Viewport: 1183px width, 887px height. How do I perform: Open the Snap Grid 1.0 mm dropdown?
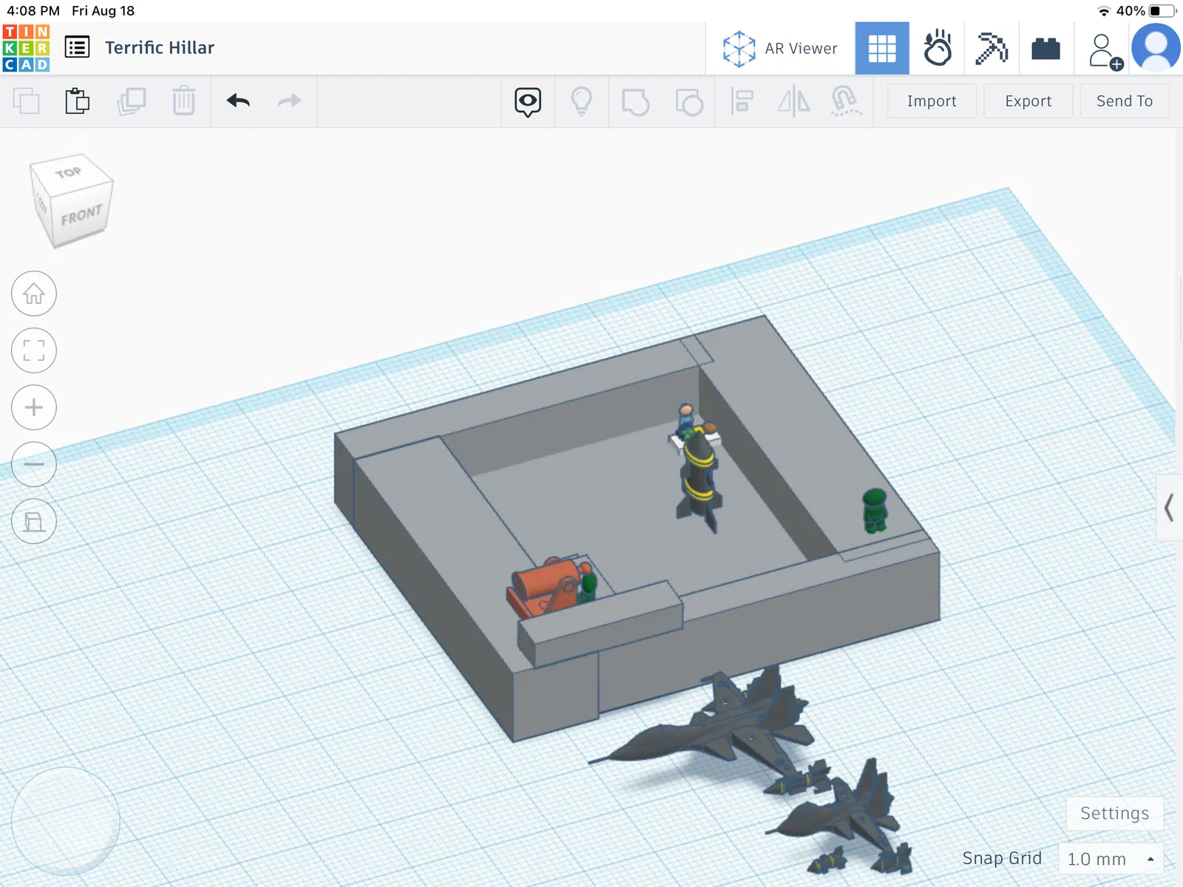(x=1111, y=859)
